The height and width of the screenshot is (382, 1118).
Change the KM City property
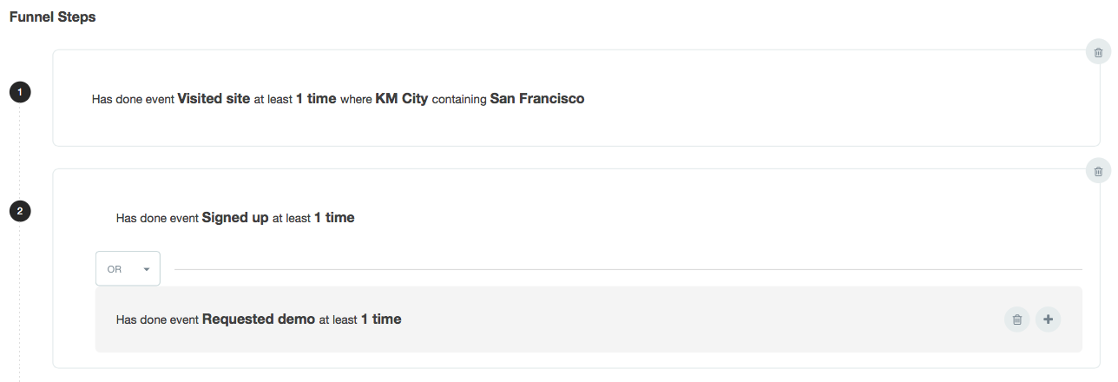[x=402, y=99]
